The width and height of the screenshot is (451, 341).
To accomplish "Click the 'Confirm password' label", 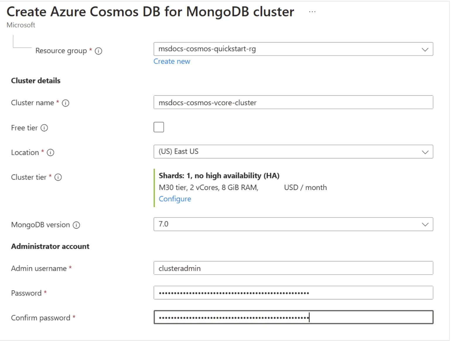I will (41, 318).
